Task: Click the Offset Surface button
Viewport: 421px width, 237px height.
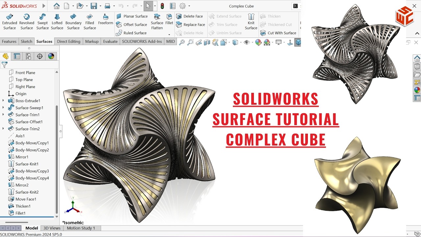Action: point(131,24)
